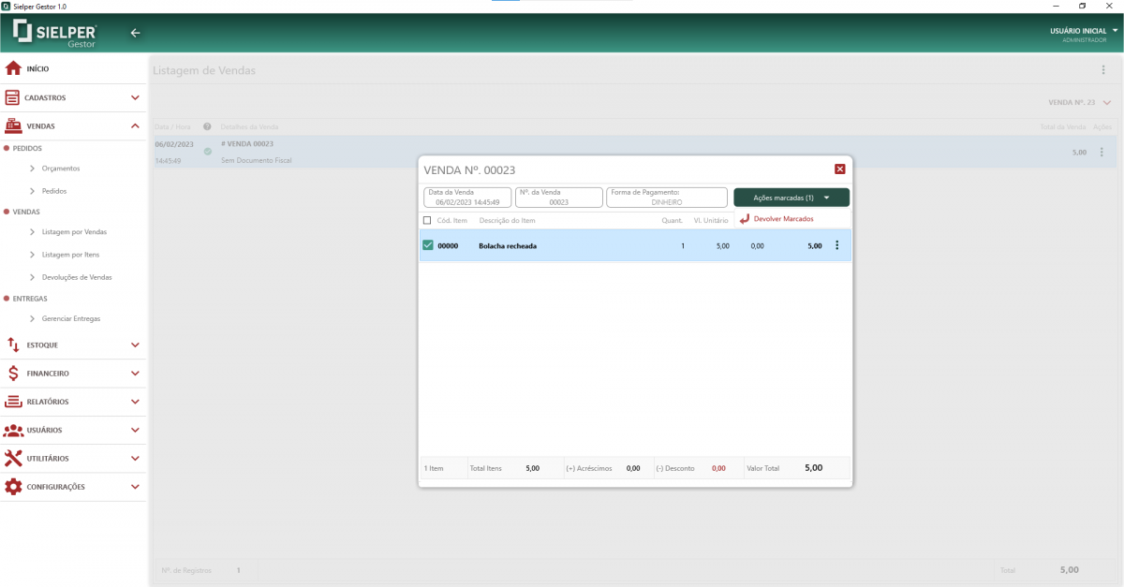Click the Quant. column header

672,220
